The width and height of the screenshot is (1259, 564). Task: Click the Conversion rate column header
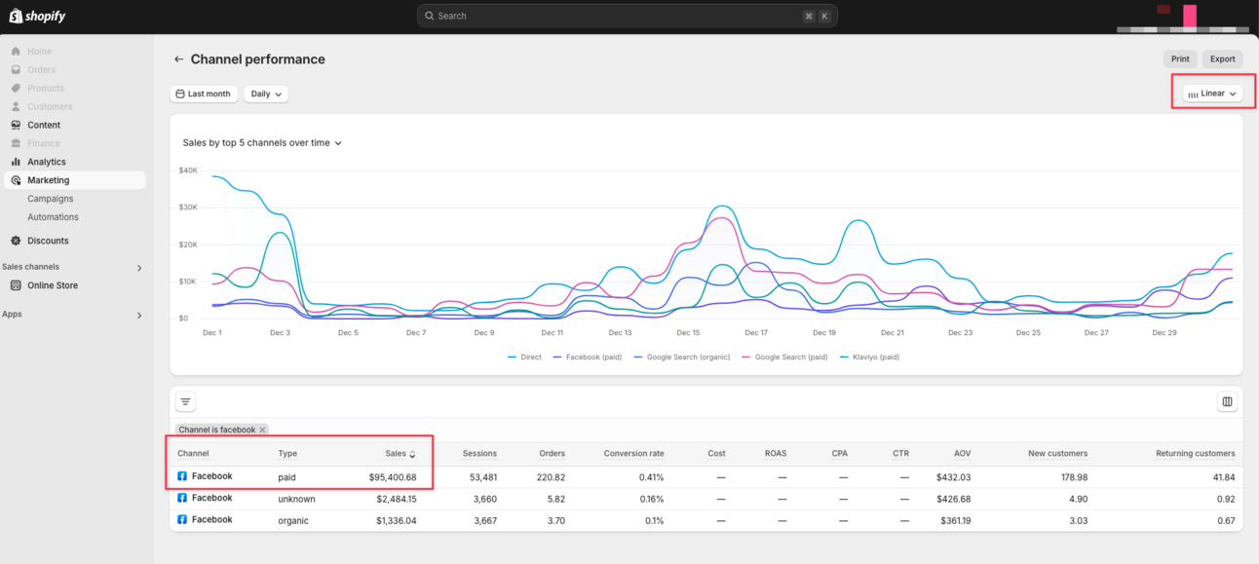(x=633, y=453)
